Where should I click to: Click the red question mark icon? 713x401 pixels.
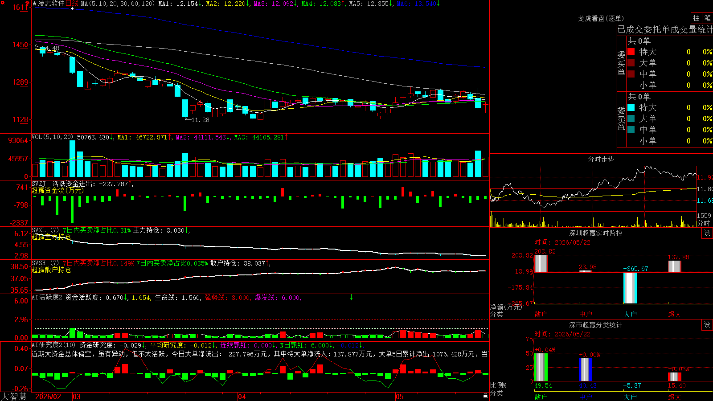pyautogui.click(x=27, y=4)
